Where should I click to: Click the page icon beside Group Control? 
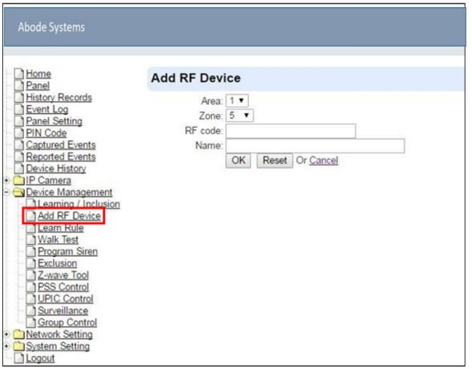[x=31, y=322]
